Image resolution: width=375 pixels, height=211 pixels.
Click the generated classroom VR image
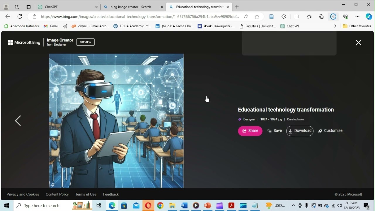pos(116,120)
